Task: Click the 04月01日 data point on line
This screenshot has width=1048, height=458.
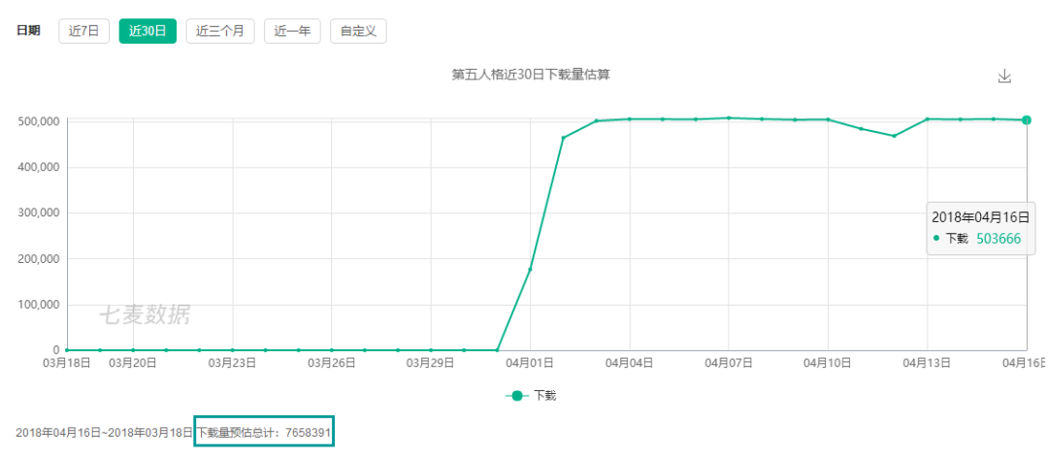Action: tap(530, 269)
